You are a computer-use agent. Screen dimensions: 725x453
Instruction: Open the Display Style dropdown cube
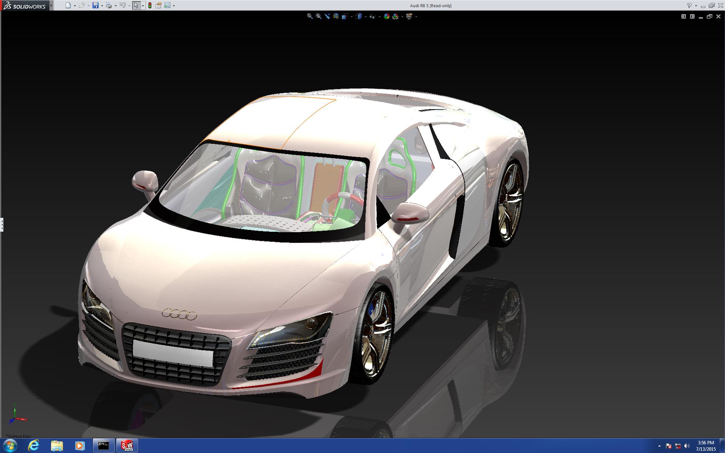359,16
